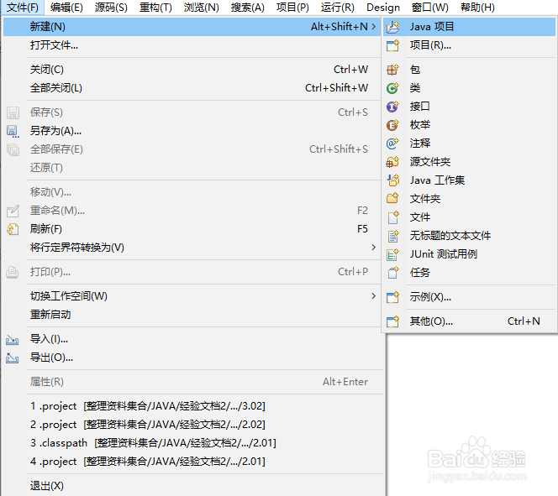558x496 pixels.
Task: Select 枚举 enum entry label
Action: point(420,125)
